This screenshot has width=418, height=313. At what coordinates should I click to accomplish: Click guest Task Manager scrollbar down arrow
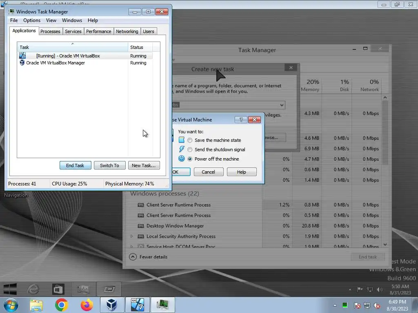click(x=385, y=245)
